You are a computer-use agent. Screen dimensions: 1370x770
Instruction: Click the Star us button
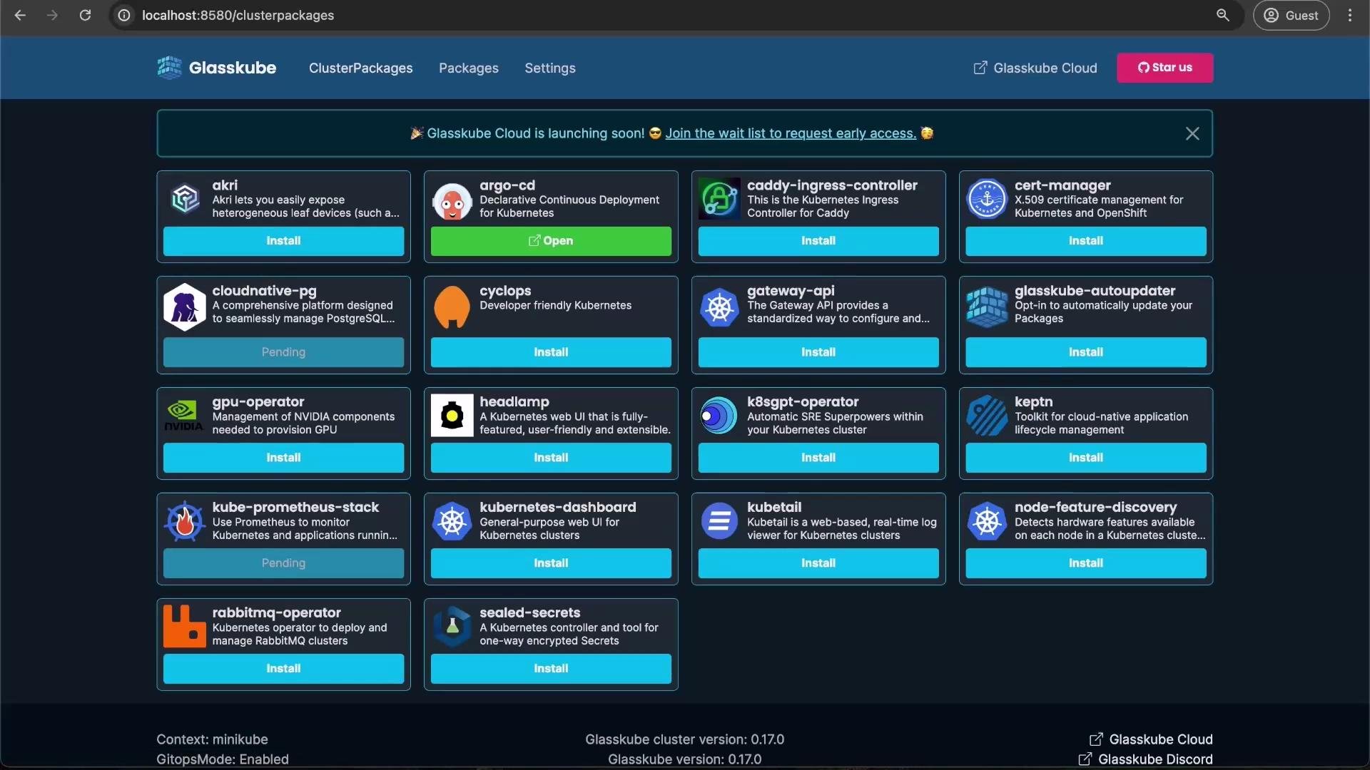(x=1164, y=68)
